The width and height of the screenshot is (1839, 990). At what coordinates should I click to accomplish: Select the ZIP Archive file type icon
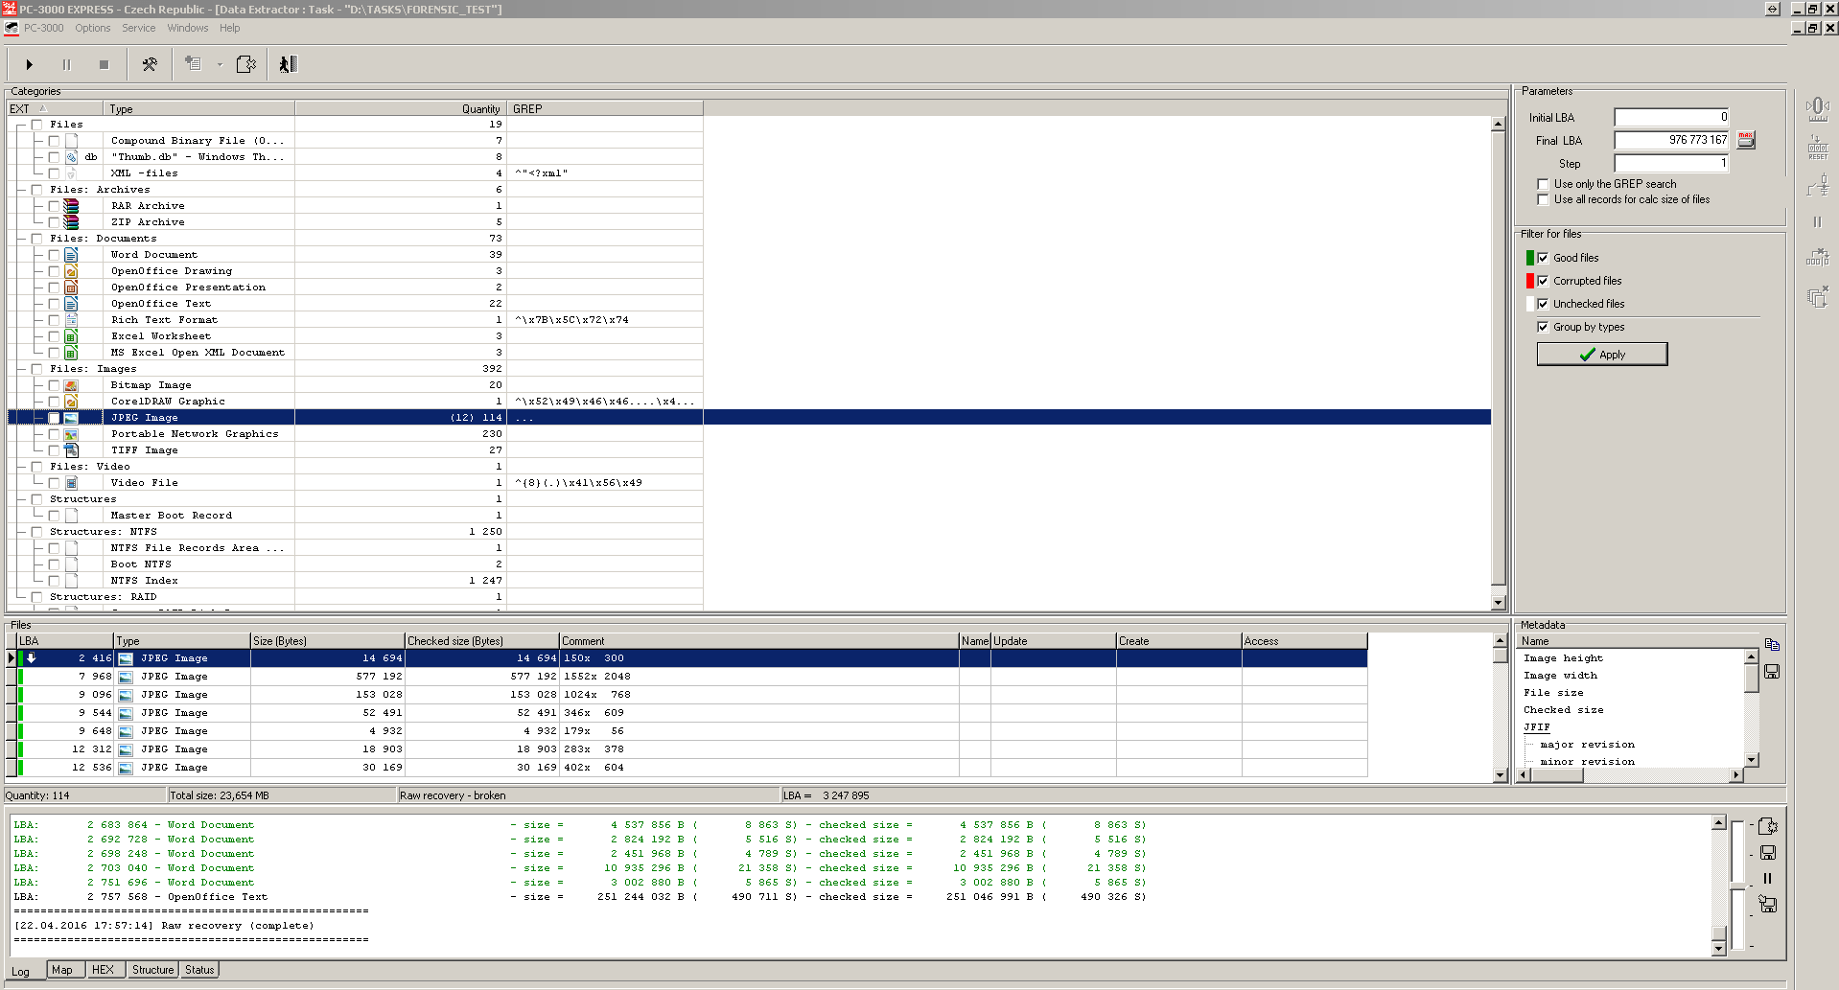[x=71, y=222]
